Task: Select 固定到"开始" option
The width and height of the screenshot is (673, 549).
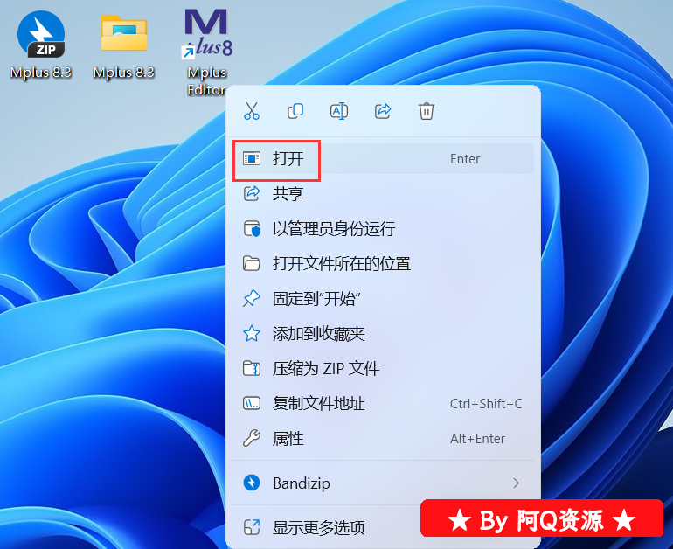Action: [x=383, y=299]
